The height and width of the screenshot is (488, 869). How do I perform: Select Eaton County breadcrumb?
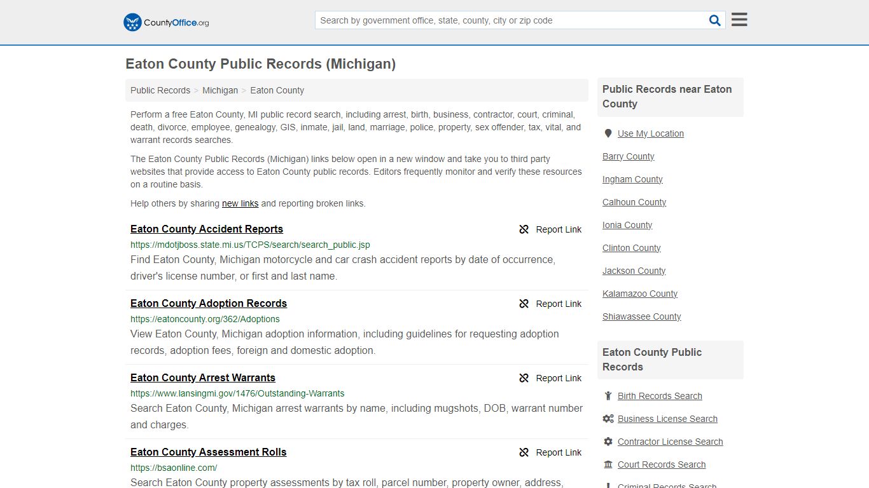click(x=277, y=90)
